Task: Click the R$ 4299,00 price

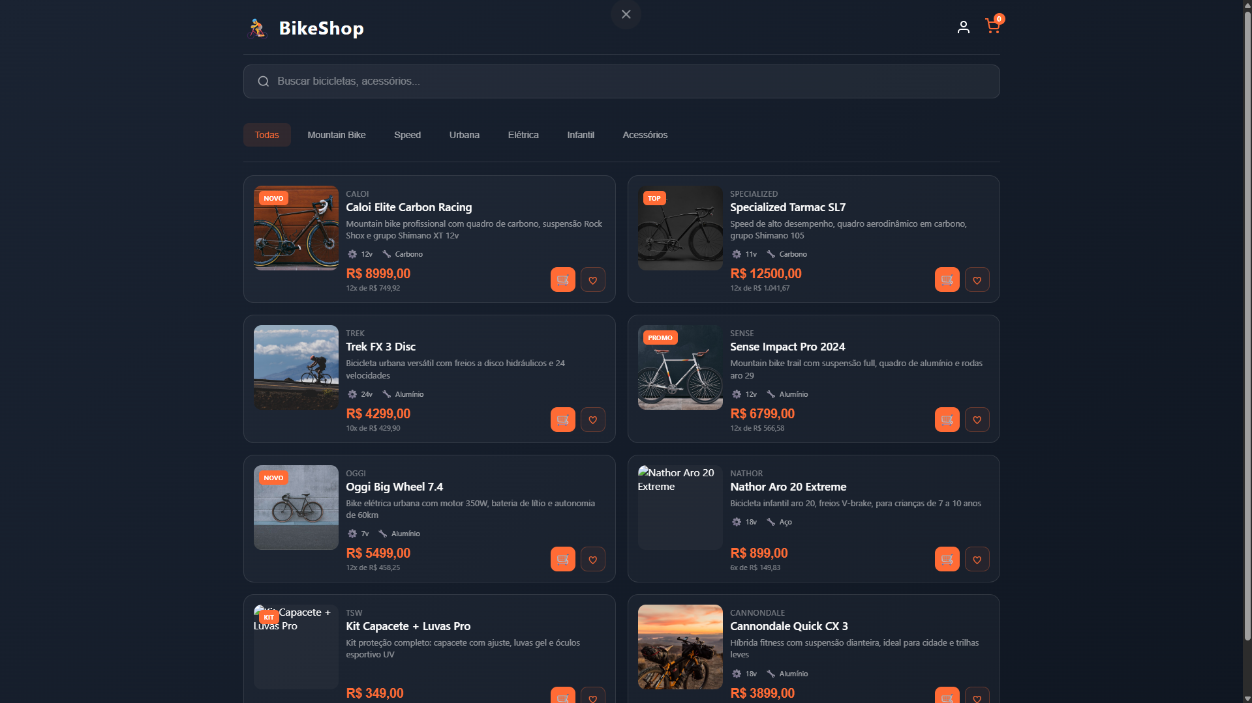Action: (x=378, y=414)
